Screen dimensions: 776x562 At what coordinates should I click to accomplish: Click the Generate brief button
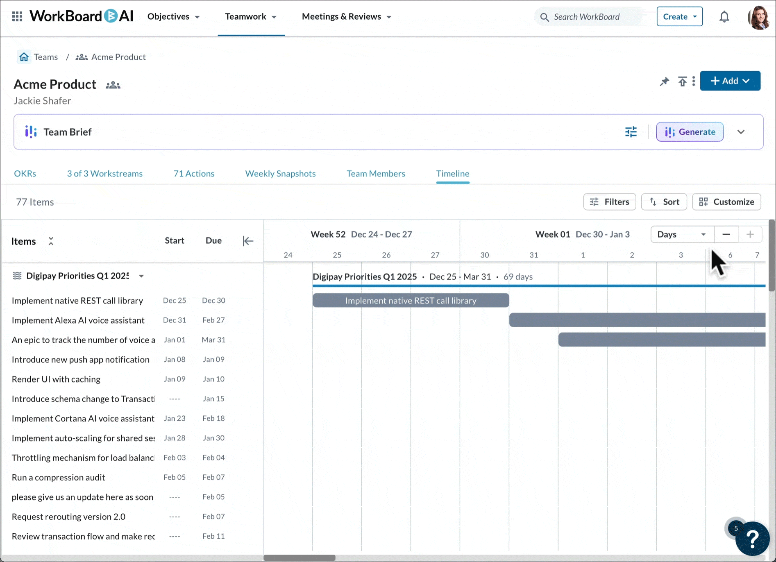[690, 132]
